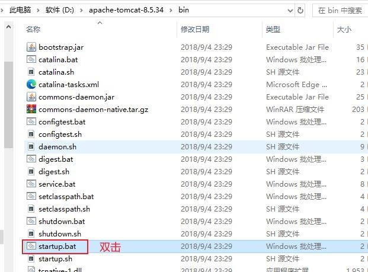Select the shutdown.sh file name
This screenshot has width=368, height=272.
tap(60, 233)
